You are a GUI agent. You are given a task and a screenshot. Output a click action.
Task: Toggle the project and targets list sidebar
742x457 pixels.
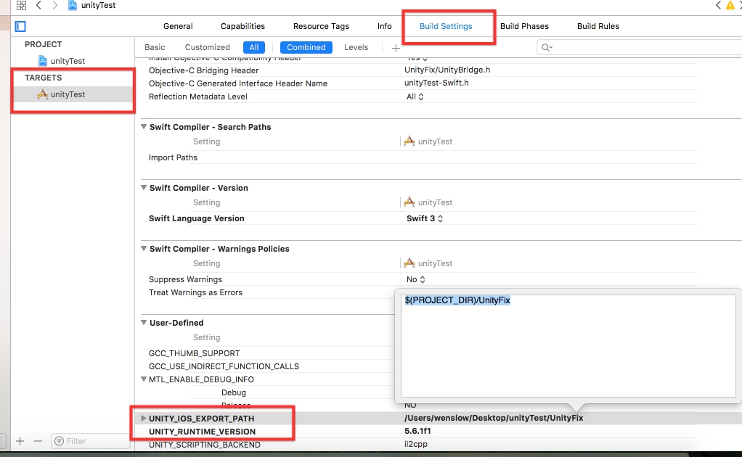(x=20, y=26)
